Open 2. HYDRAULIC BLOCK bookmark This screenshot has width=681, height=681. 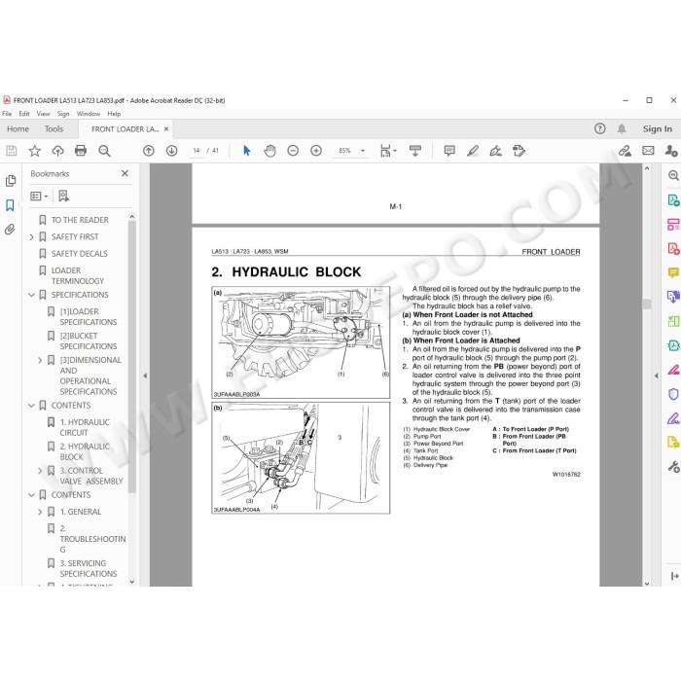pos(85,451)
